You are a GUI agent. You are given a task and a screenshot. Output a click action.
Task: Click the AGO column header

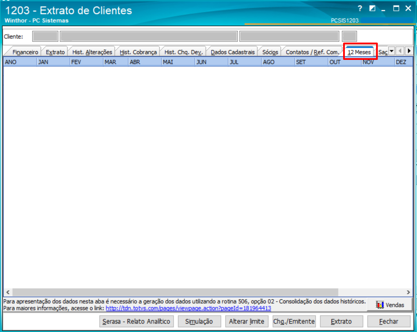click(278, 62)
